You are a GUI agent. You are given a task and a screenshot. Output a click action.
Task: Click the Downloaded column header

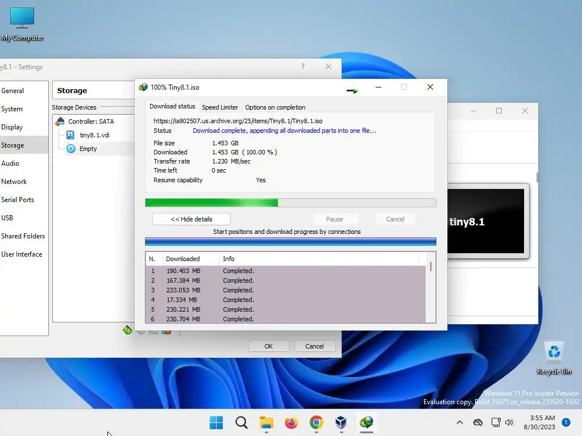coord(191,259)
